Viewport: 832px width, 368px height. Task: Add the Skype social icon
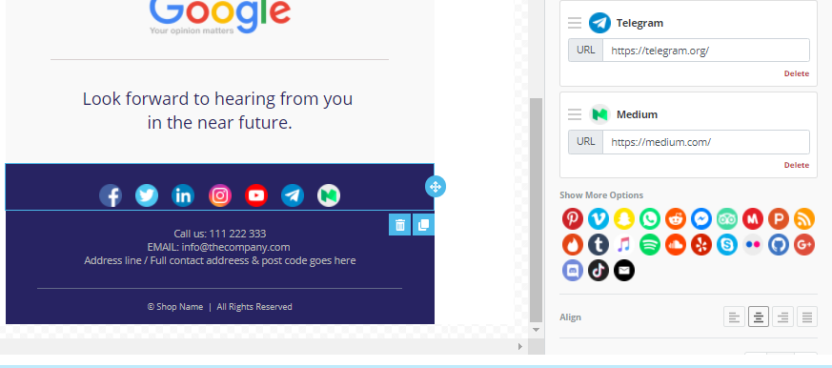727,245
